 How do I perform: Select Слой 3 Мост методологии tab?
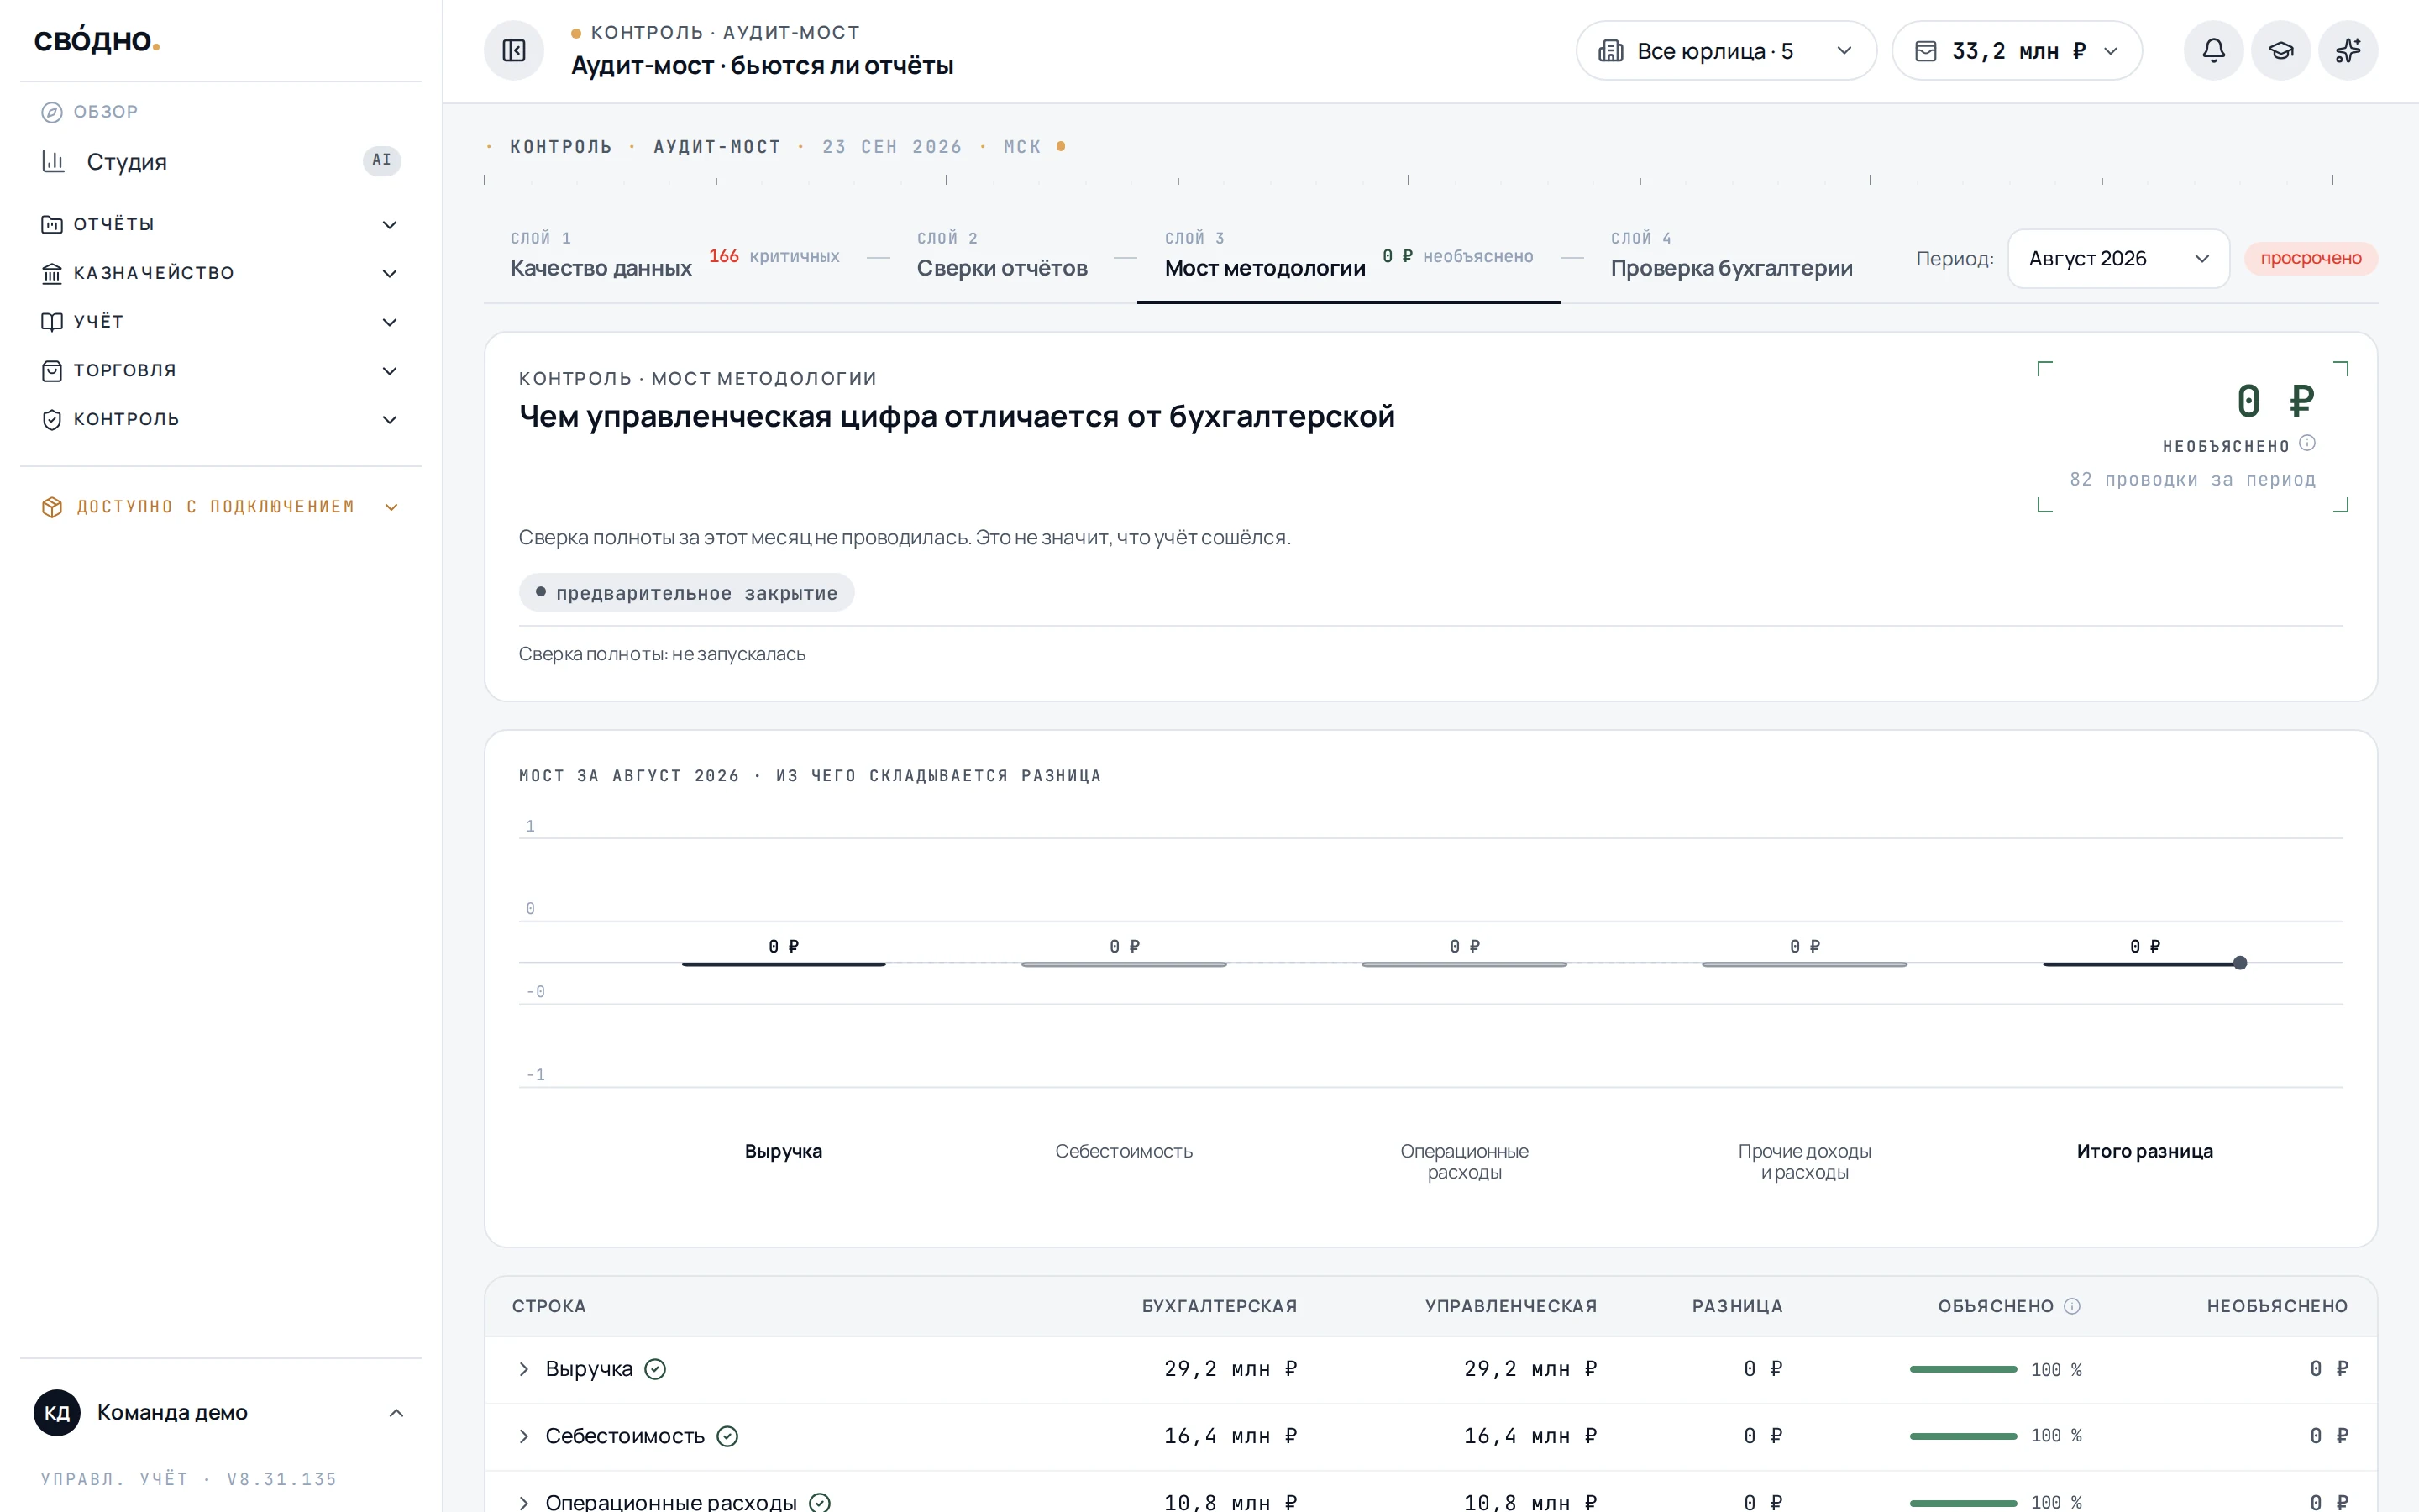coord(1348,257)
